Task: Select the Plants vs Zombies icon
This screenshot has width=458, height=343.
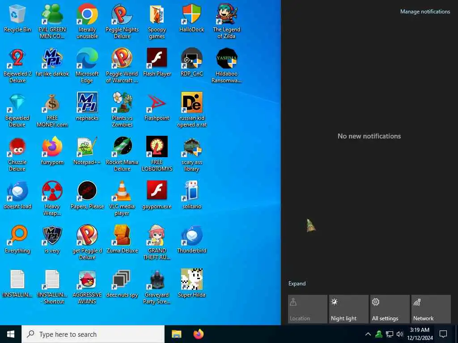Action: [x=122, y=110]
